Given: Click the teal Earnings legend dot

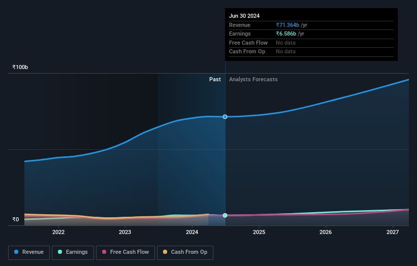Looking at the screenshot, I should (60, 252).
